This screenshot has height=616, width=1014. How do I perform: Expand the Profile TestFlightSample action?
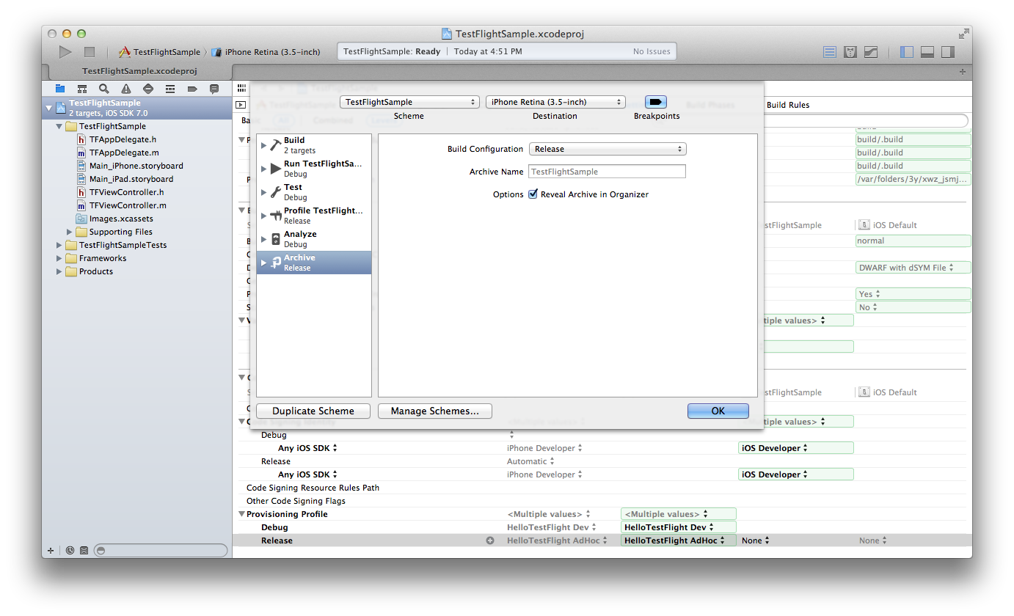point(264,215)
